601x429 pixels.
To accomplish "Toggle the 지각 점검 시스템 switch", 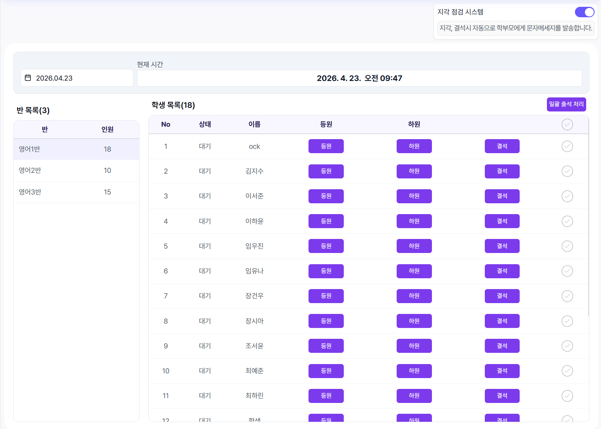I will [x=584, y=12].
